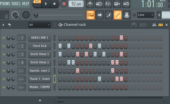Click mixer track number 3 for DistSl Hihat 1
Image resolution: width=170 pixels, height=104 pixels.
click(21, 54)
